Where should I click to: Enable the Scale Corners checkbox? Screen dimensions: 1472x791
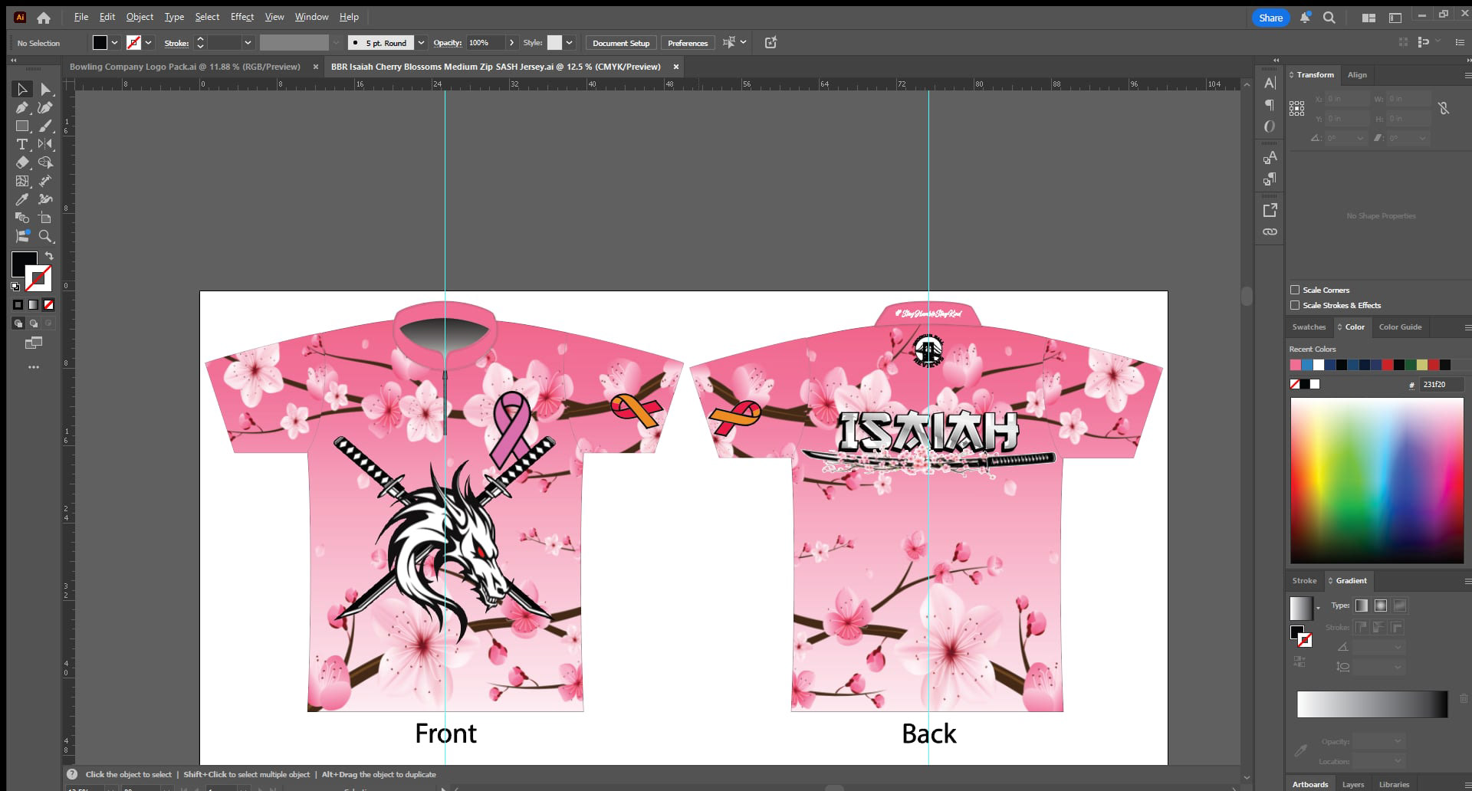1296,290
